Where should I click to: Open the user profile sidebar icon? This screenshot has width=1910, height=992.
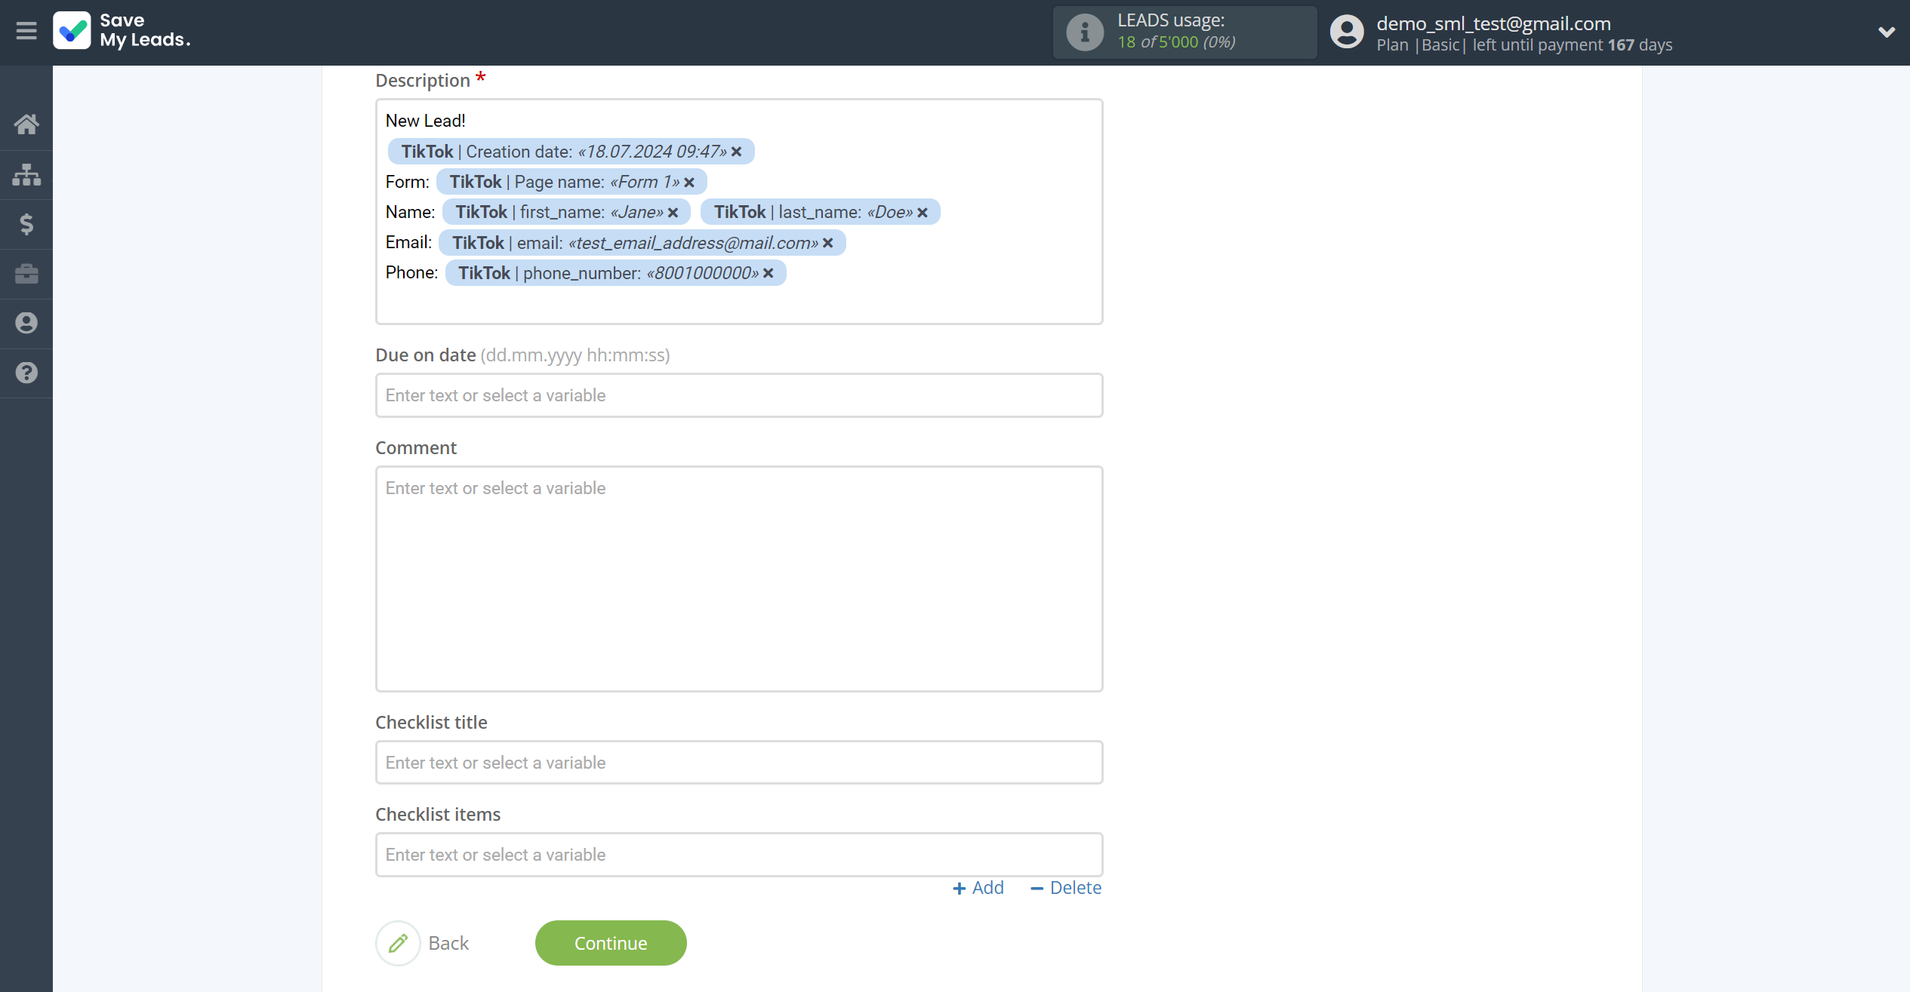tap(26, 323)
